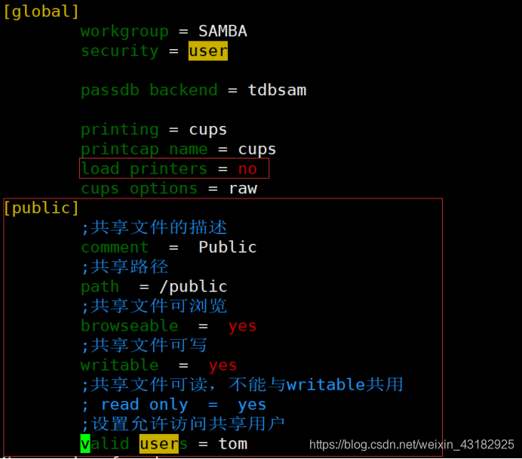Click the 不能与writable共用 comment line
The height and width of the screenshot is (459, 522).
(242, 385)
